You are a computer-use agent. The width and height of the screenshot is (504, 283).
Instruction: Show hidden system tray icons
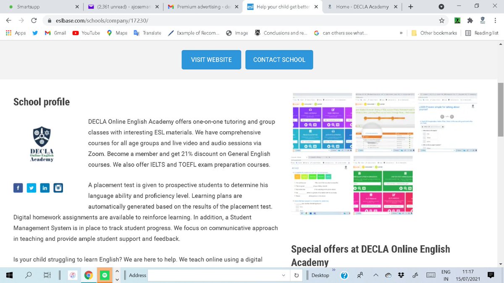(375, 275)
